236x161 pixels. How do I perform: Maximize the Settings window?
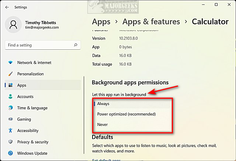click(x=216, y=5)
